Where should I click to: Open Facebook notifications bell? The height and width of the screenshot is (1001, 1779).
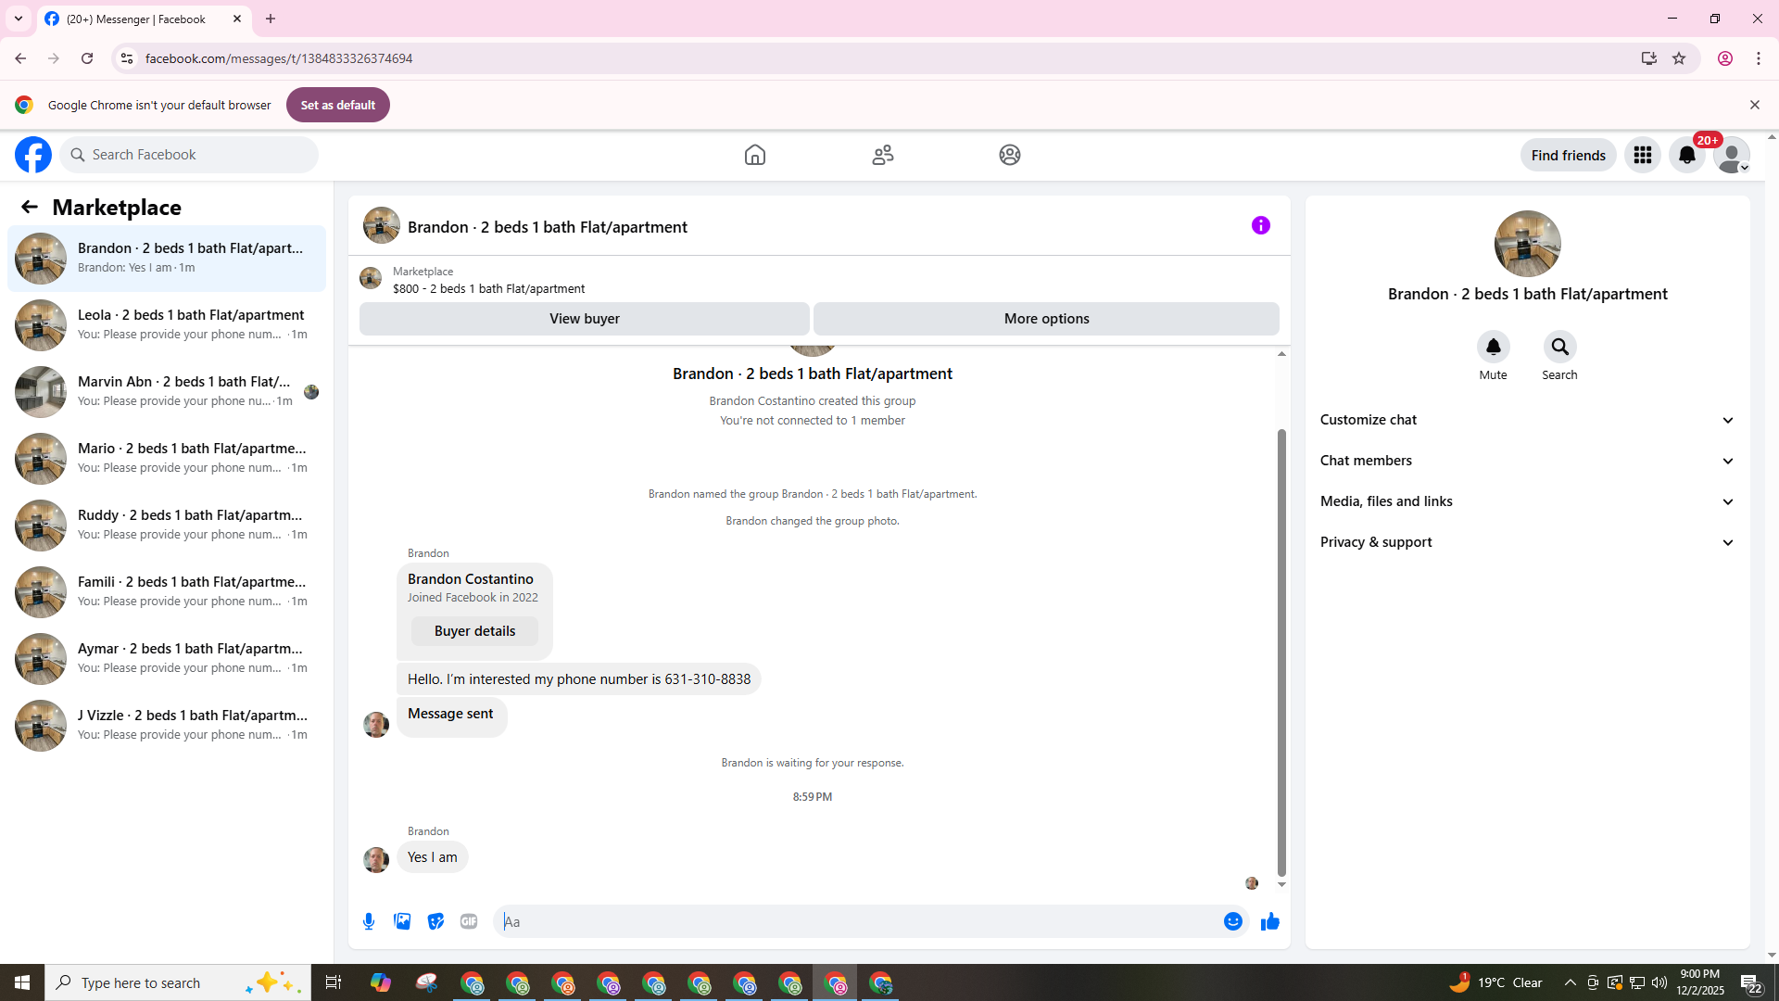tap(1686, 155)
